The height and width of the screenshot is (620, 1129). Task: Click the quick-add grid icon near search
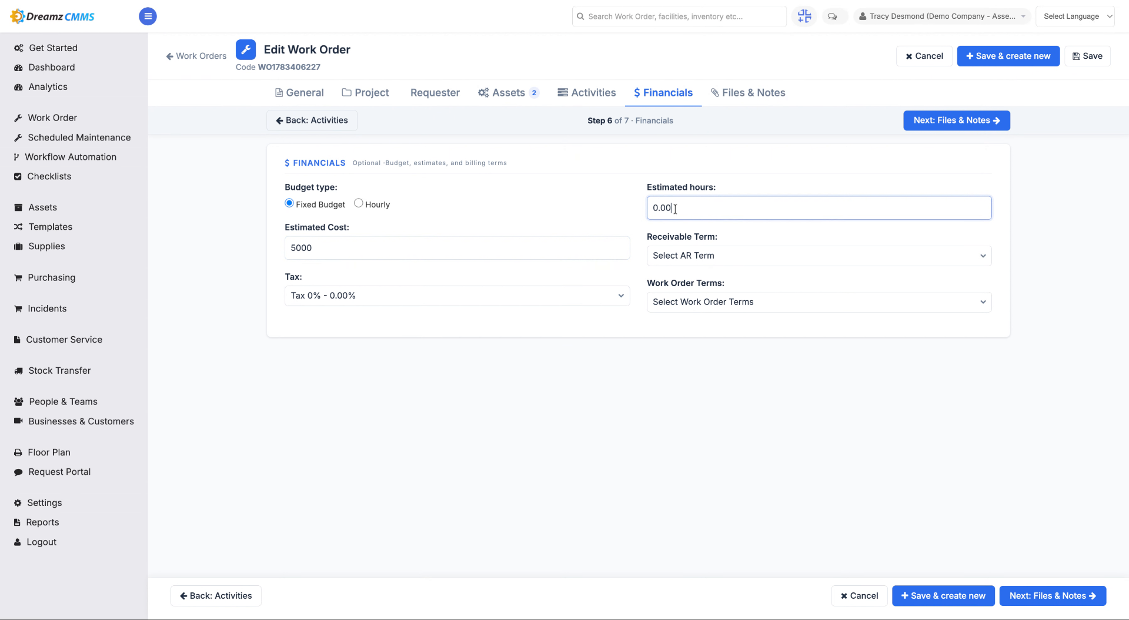pyautogui.click(x=804, y=16)
